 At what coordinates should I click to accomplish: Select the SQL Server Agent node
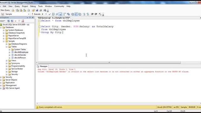(x=13, y=88)
